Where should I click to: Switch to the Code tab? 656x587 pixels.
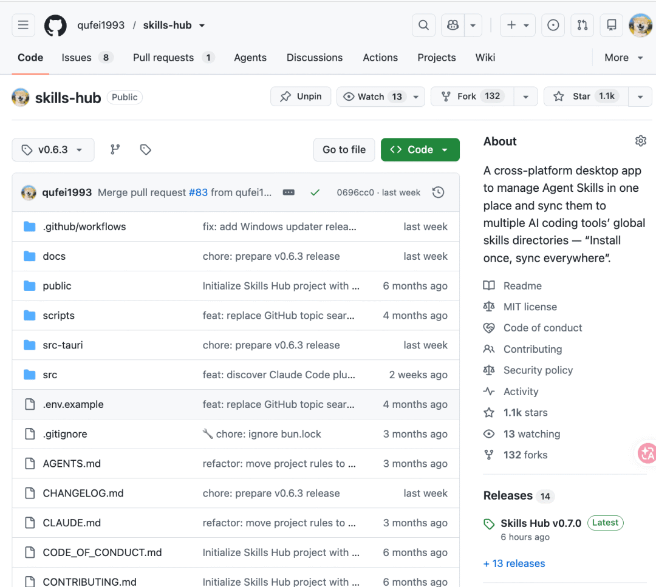pyautogui.click(x=30, y=57)
